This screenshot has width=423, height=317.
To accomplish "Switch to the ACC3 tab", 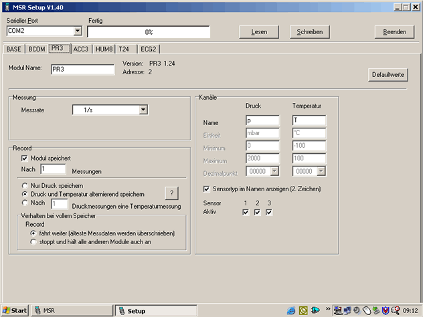I will [x=82, y=49].
